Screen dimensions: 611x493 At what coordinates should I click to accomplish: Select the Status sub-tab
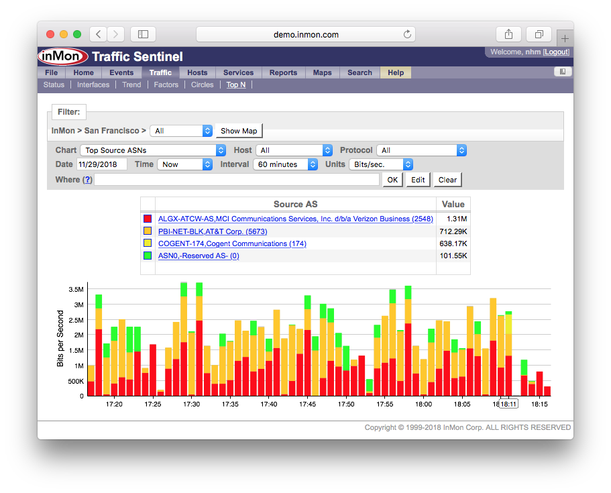click(54, 85)
